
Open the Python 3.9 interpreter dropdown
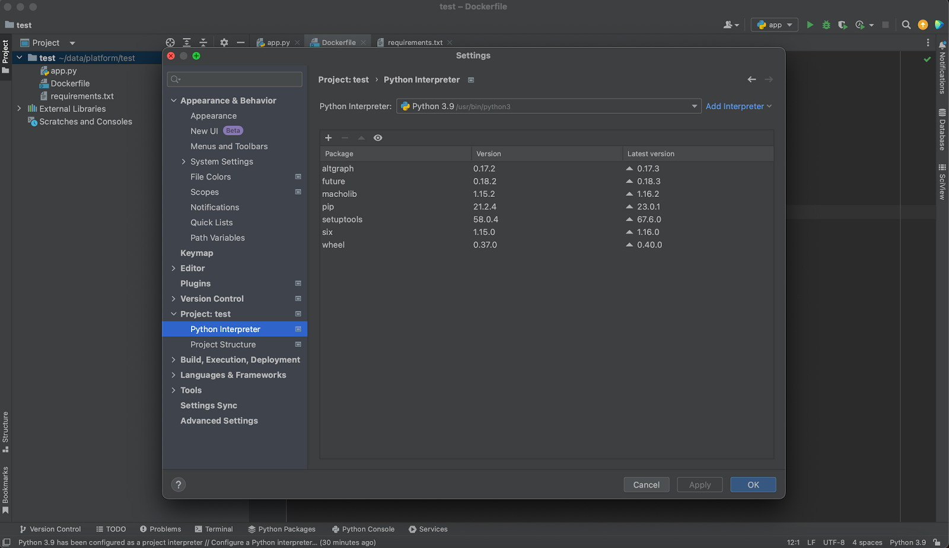(x=693, y=106)
